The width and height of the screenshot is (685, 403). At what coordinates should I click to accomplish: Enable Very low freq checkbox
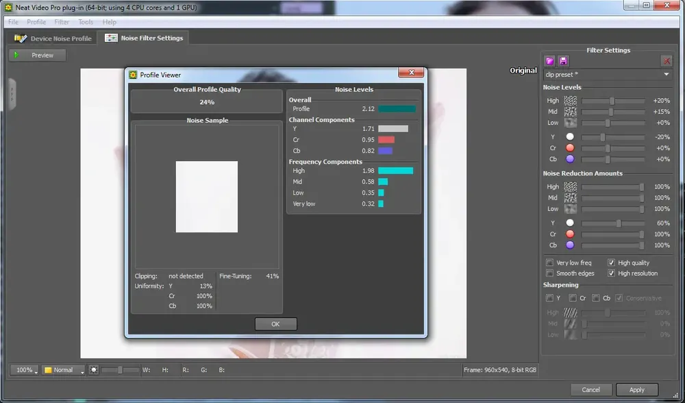pos(549,262)
